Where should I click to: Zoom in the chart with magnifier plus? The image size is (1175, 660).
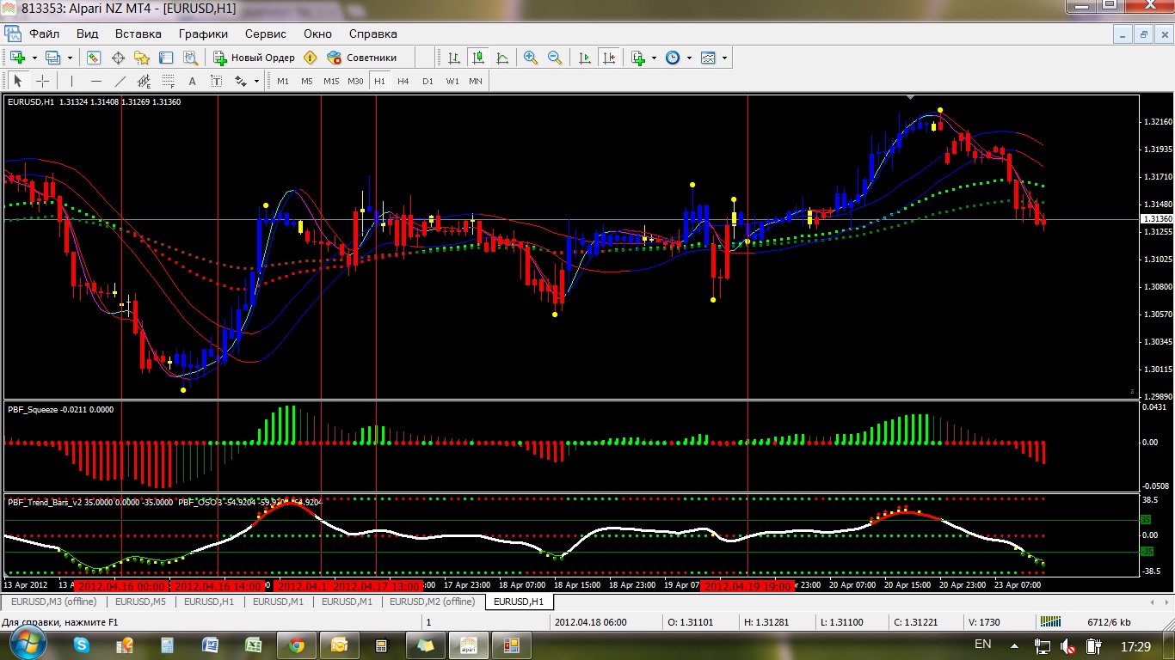click(x=531, y=58)
